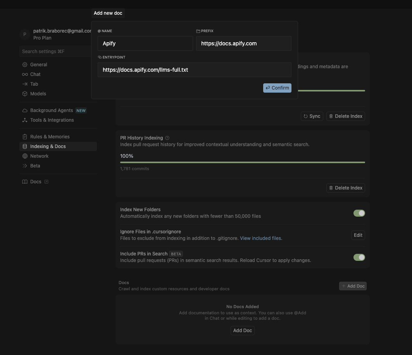Viewport: 412px width, 355px height.
Task: Disable Include PRs in Search toggle
Action: coord(359,257)
